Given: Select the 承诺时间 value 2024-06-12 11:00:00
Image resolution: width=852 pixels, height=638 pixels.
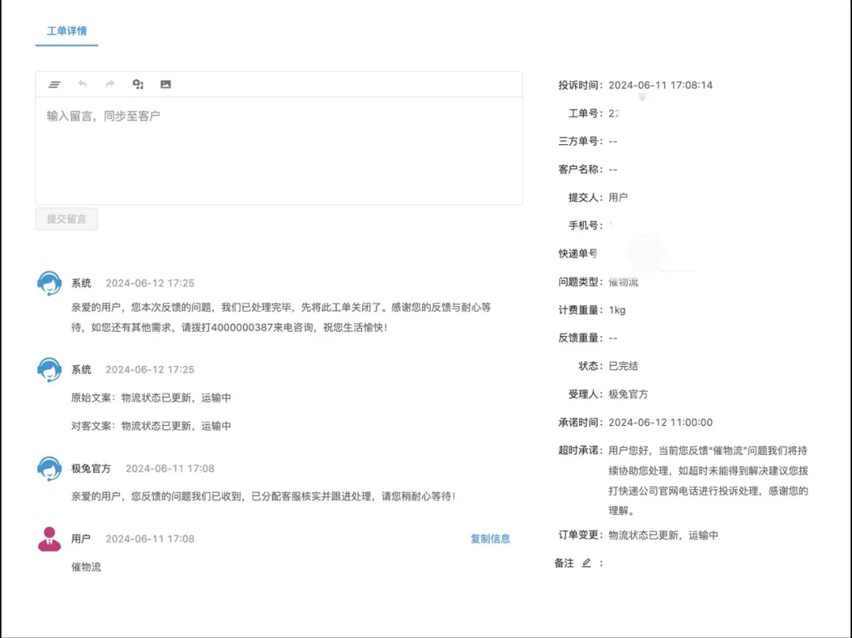Looking at the screenshot, I should [660, 423].
